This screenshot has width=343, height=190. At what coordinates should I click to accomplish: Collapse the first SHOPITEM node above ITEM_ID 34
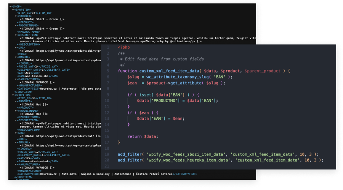(13, 10)
